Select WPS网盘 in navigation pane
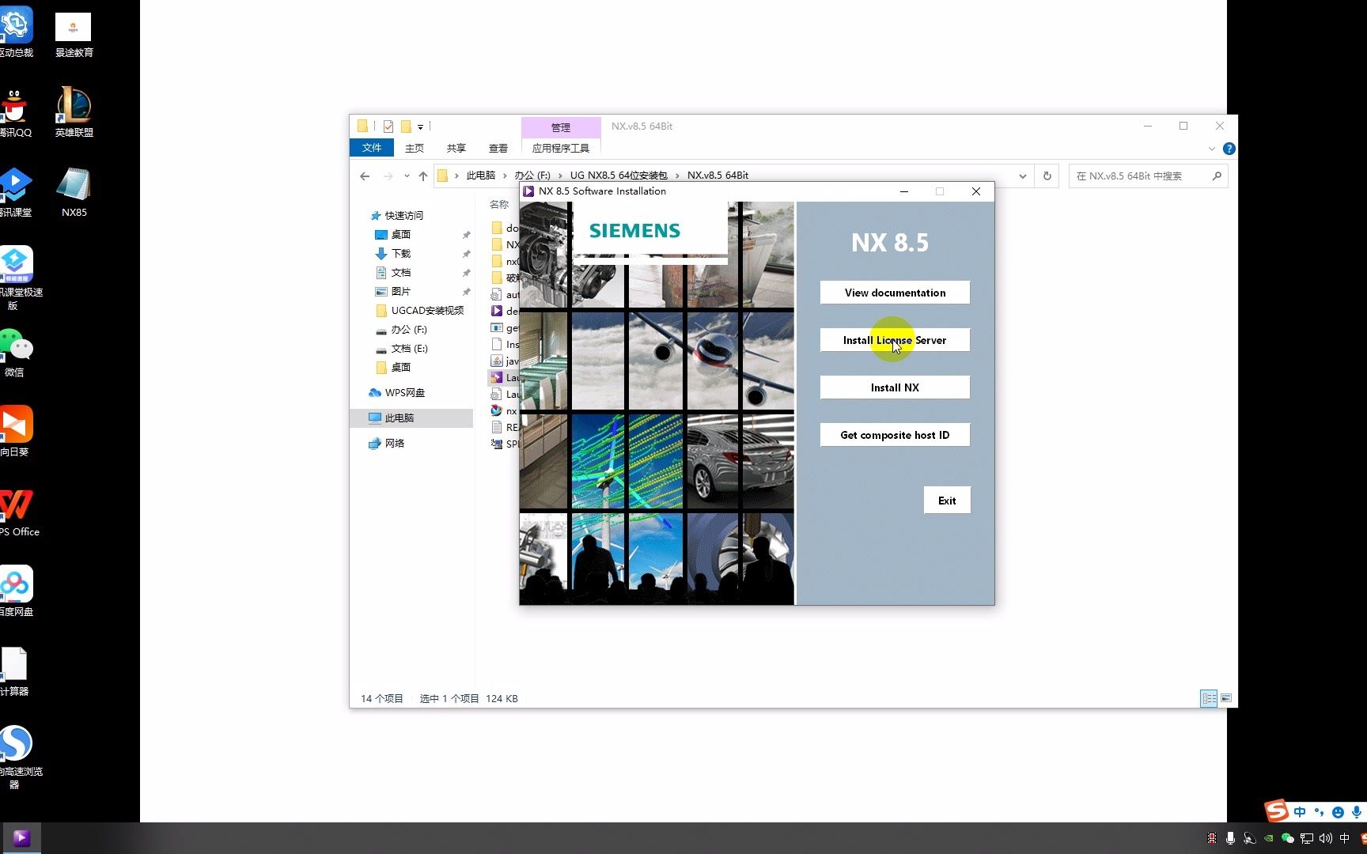The image size is (1367, 854). pos(404,392)
